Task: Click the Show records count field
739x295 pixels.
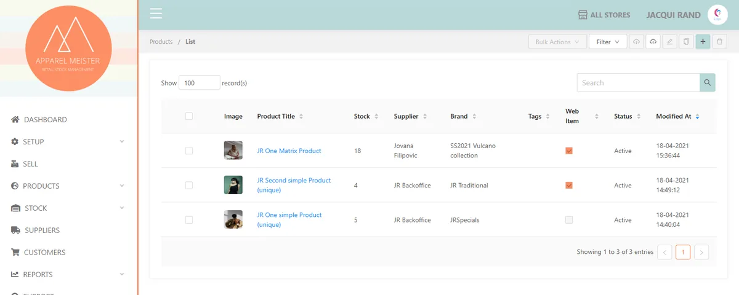Action: 200,82
